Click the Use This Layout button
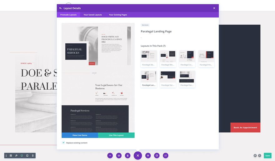 pyautogui.click(x=116, y=135)
